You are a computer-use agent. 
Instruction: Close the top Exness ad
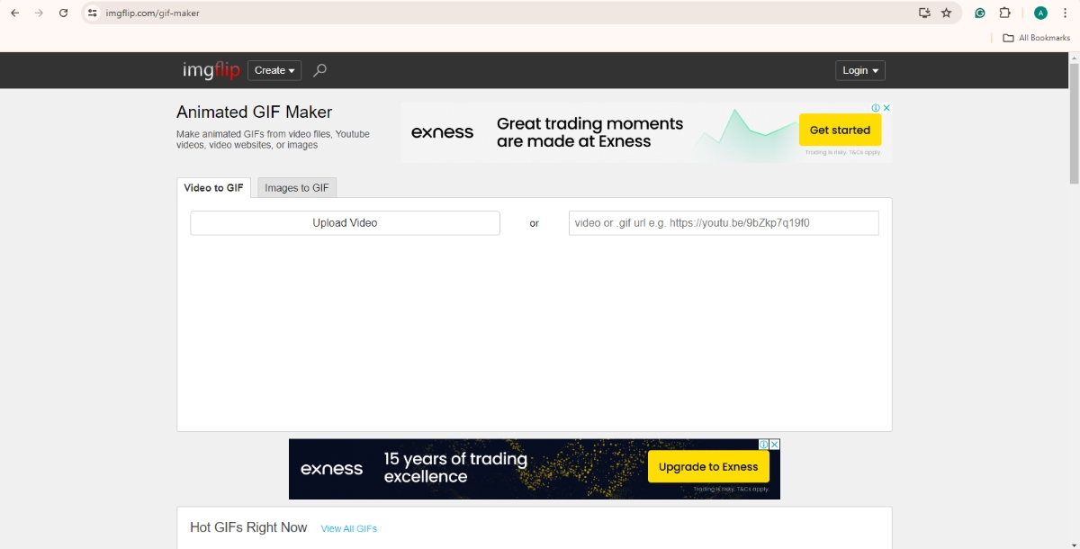[x=886, y=108]
